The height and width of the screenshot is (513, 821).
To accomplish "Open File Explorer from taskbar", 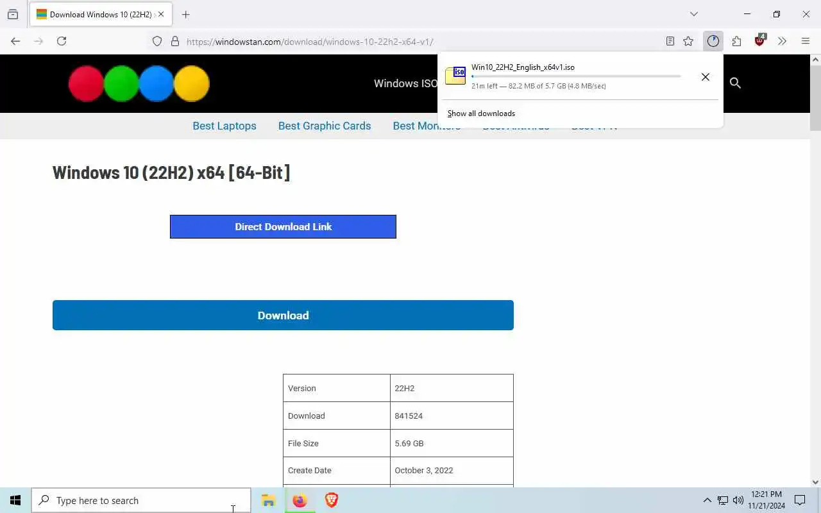I will (268, 500).
